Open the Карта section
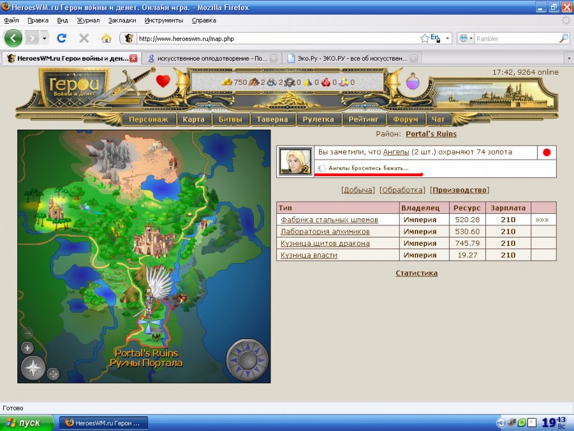This screenshot has height=431, width=574. point(194,119)
